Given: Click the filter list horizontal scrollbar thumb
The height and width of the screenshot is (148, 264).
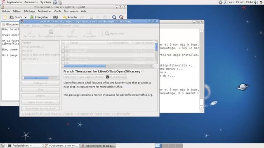Looking at the screenshot, I should (x=36, y=78).
